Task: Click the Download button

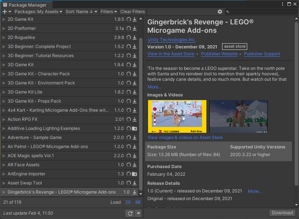Action: tap(282, 213)
